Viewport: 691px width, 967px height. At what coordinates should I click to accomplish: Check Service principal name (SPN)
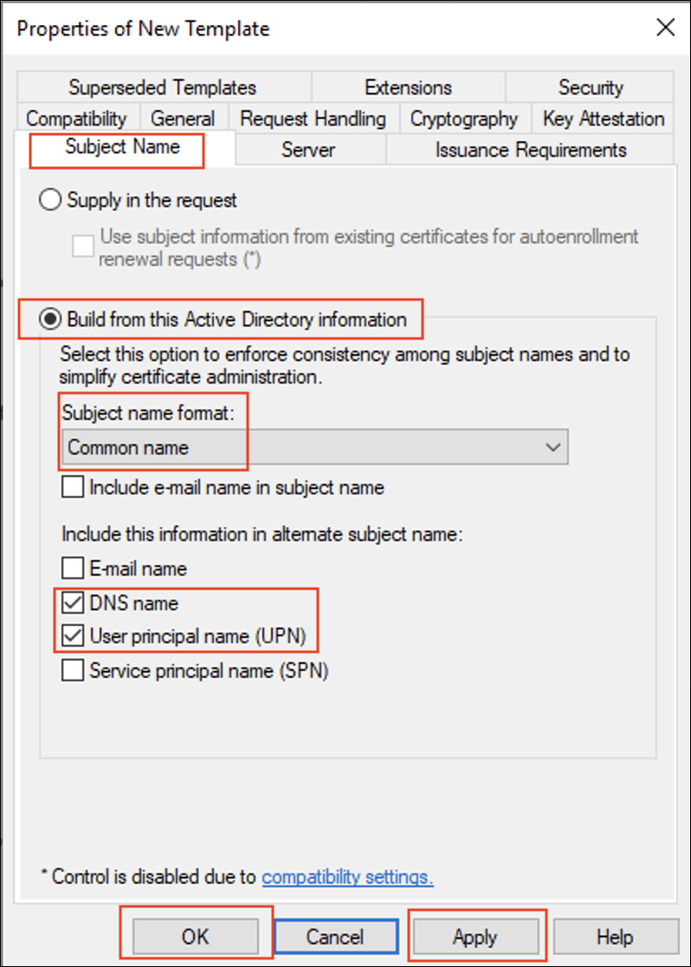(74, 670)
